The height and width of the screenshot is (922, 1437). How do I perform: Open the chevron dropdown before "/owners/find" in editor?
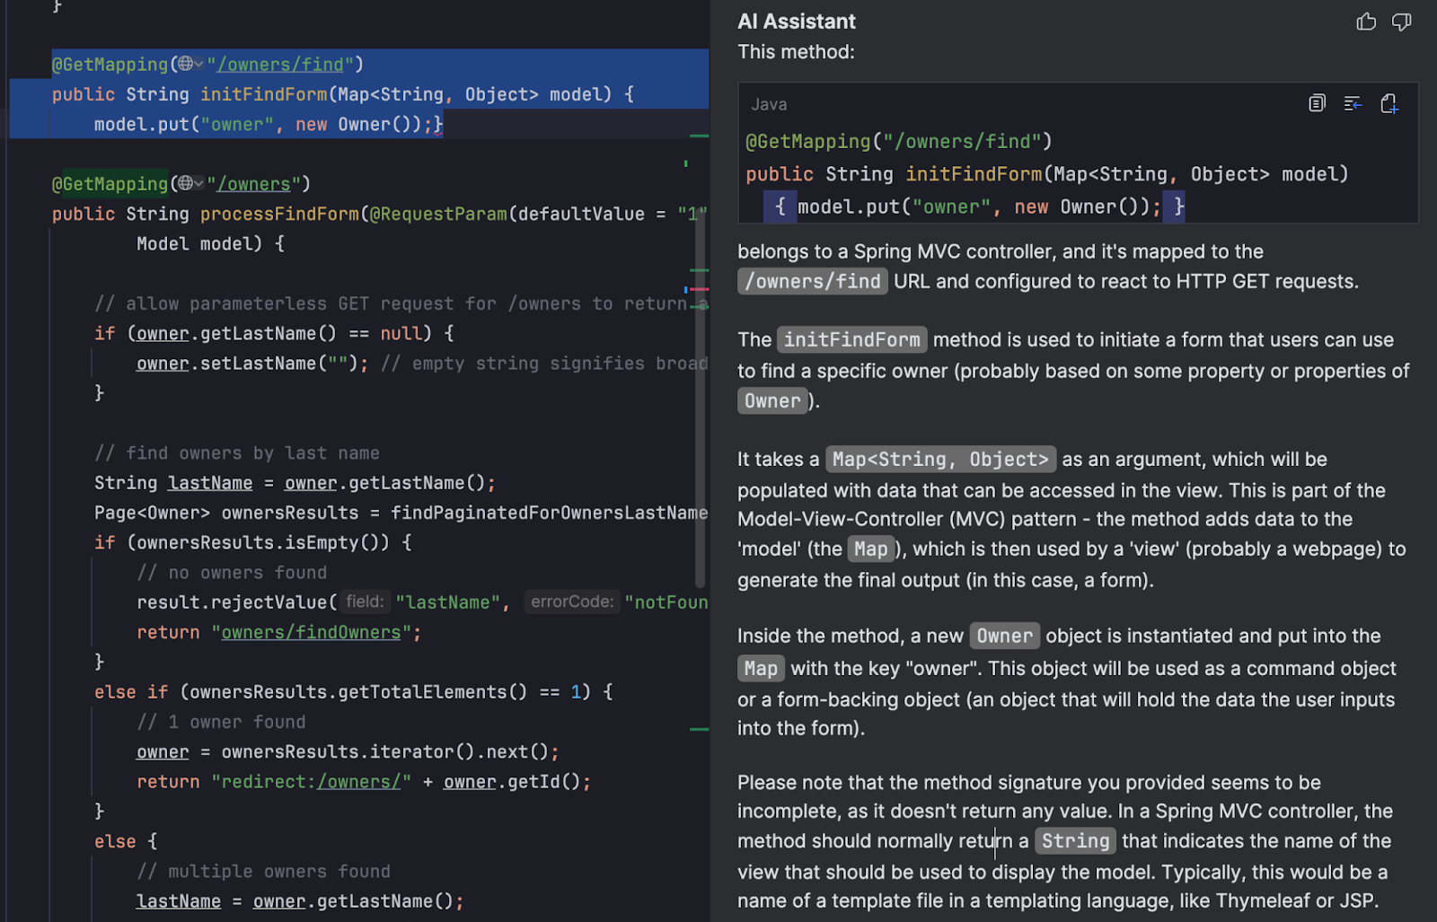pyautogui.click(x=198, y=65)
